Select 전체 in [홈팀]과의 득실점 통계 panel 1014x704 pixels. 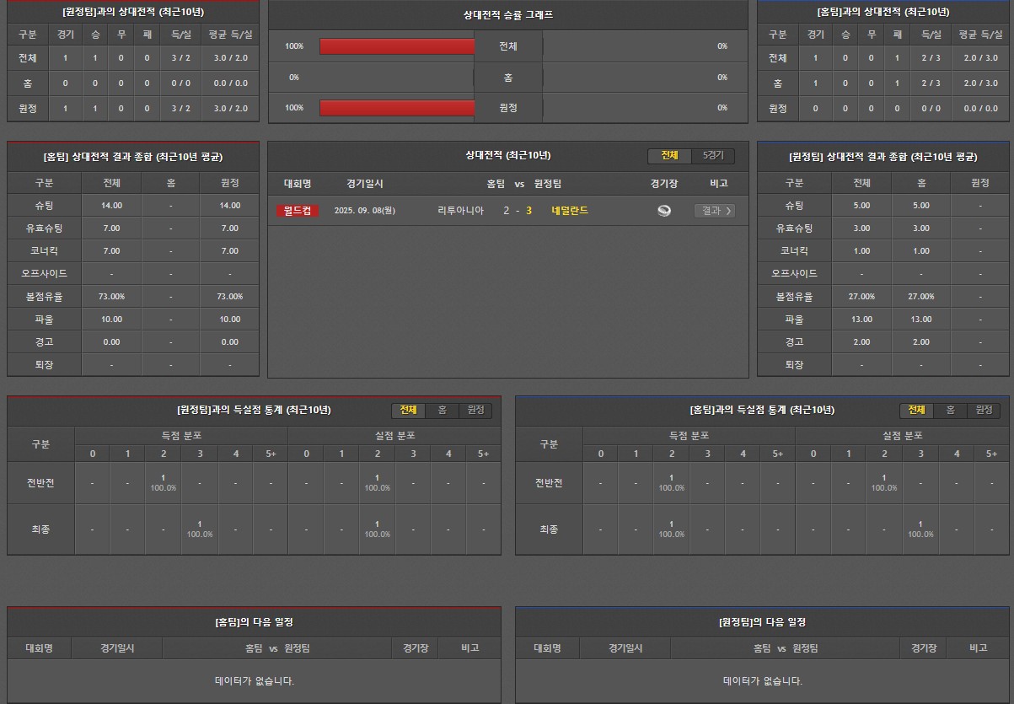[916, 410]
